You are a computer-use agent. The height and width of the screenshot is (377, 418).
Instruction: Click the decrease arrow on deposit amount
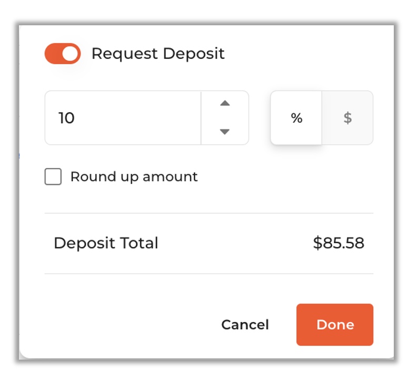point(225,132)
